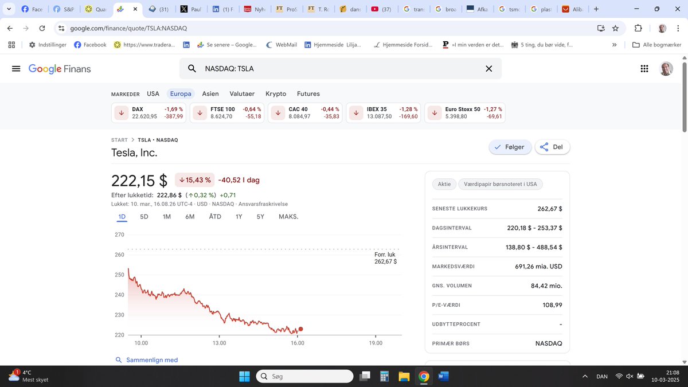Open the Windows Start menu
The height and width of the screenshot is (387, 688).
tap(245, 377)
